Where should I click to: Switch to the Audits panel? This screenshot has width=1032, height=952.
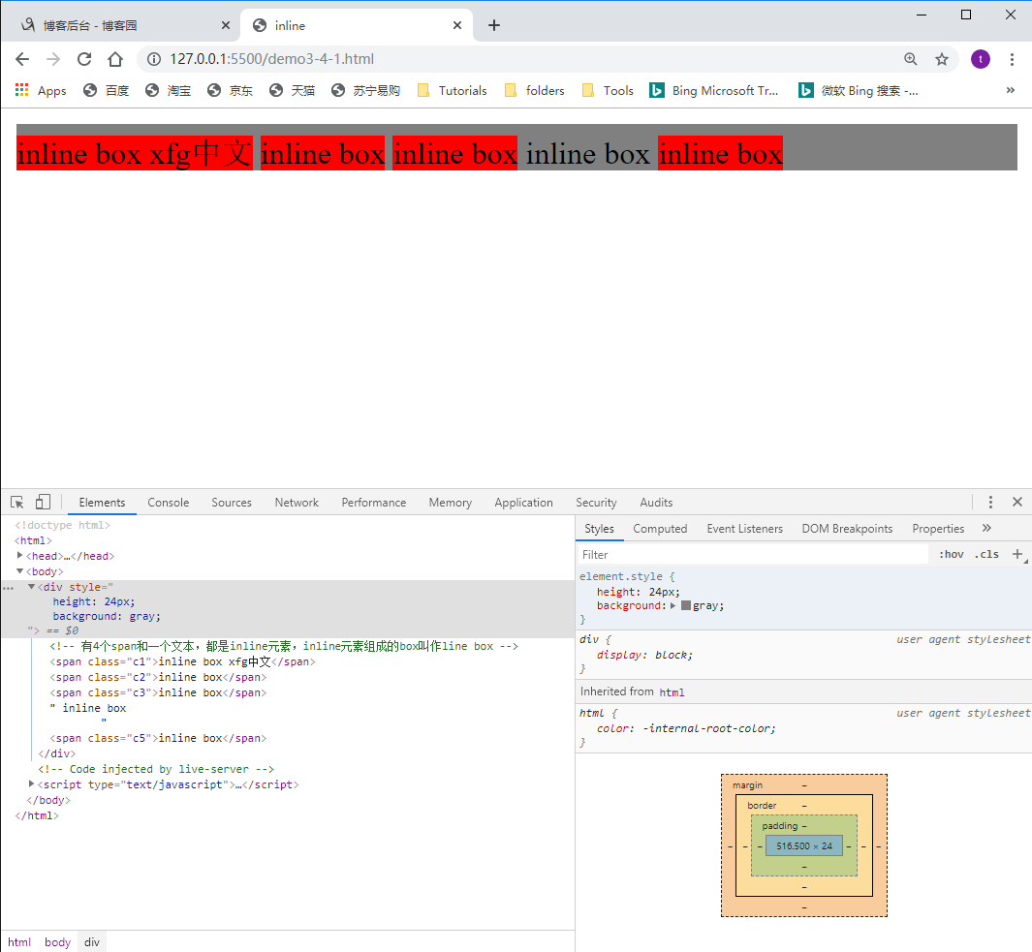[x=656, y=503]
